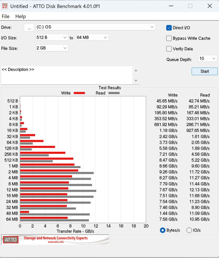
Task: Click the read value 8.90 GB/s
Action: click(x=201, y=208)
